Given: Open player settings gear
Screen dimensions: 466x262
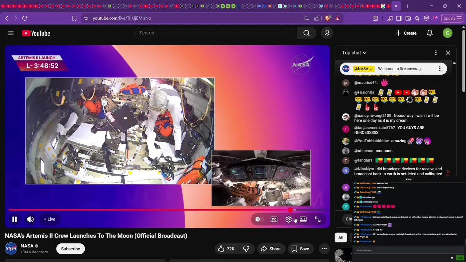Looking at the screenshot, I should (288, 219).
